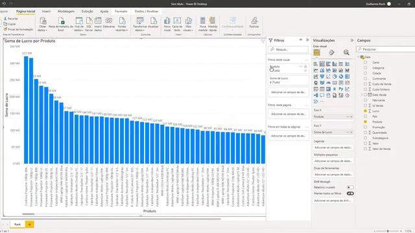
Task: Click the zoom slider handle
Action: tap(388, 231)
